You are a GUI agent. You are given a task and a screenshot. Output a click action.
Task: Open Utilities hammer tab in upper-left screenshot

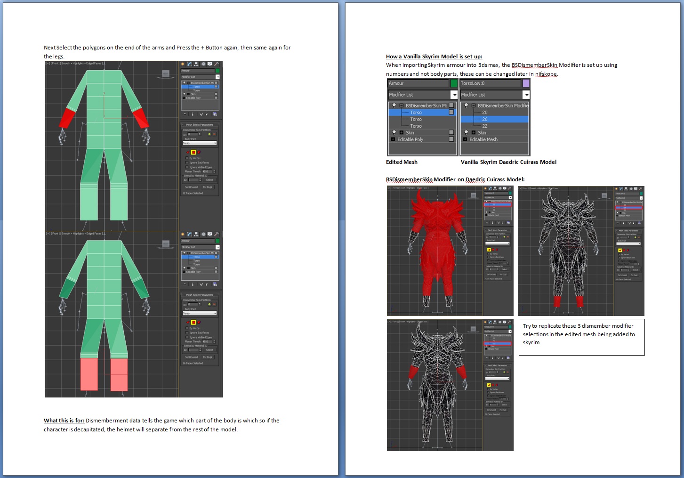click(x=217, y=64)
